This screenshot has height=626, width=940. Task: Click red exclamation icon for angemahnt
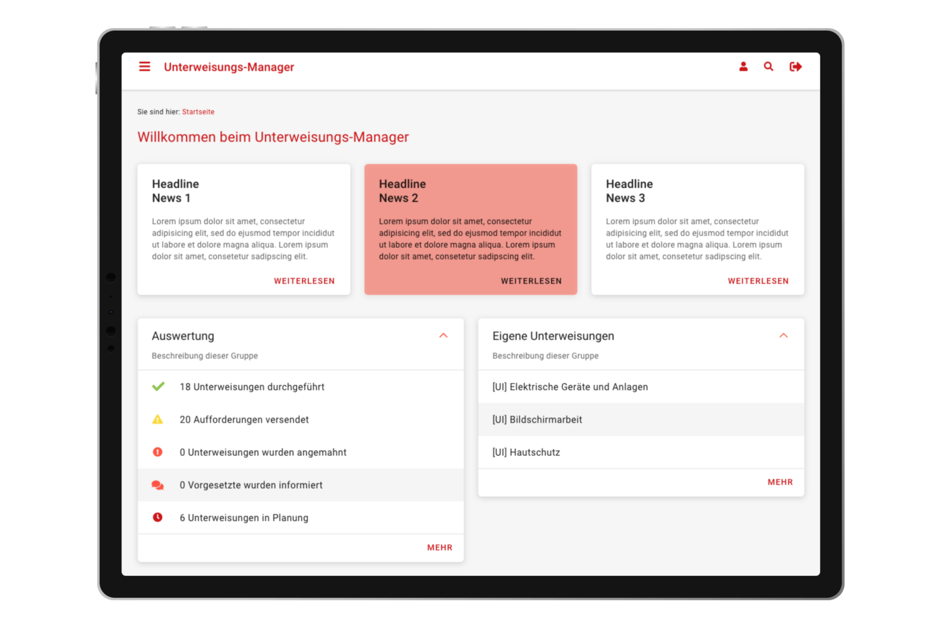pos(158,452)
